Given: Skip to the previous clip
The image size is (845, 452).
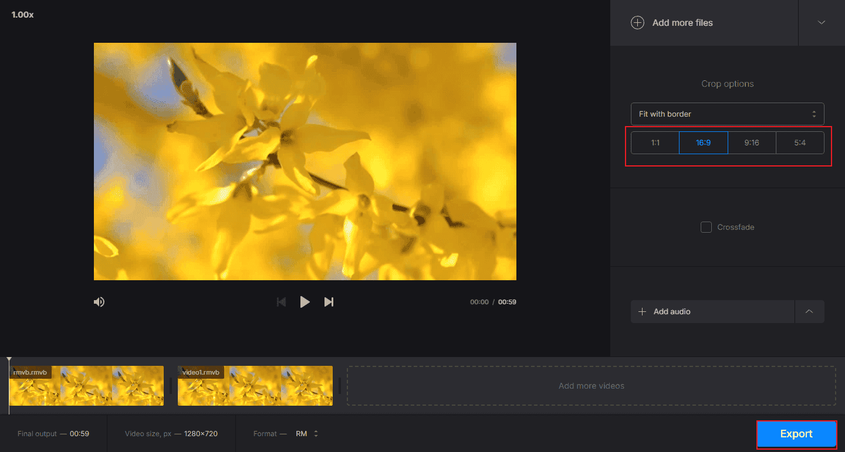Looking at the screenshot, I should point(281,301).
